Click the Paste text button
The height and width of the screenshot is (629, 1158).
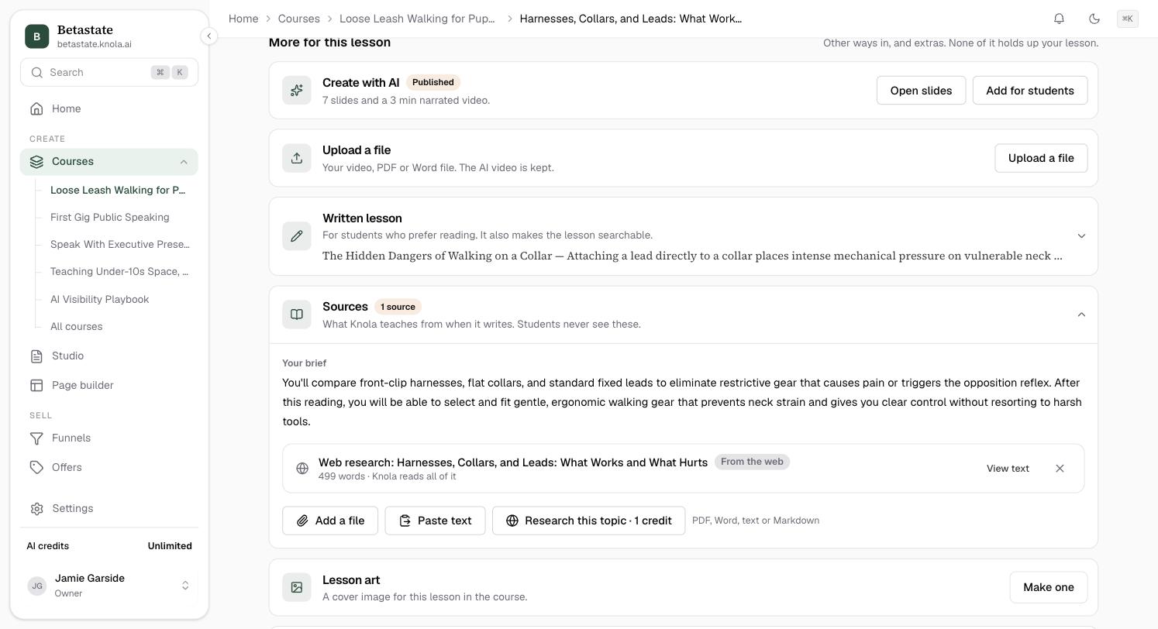click(x=435, y=521)
